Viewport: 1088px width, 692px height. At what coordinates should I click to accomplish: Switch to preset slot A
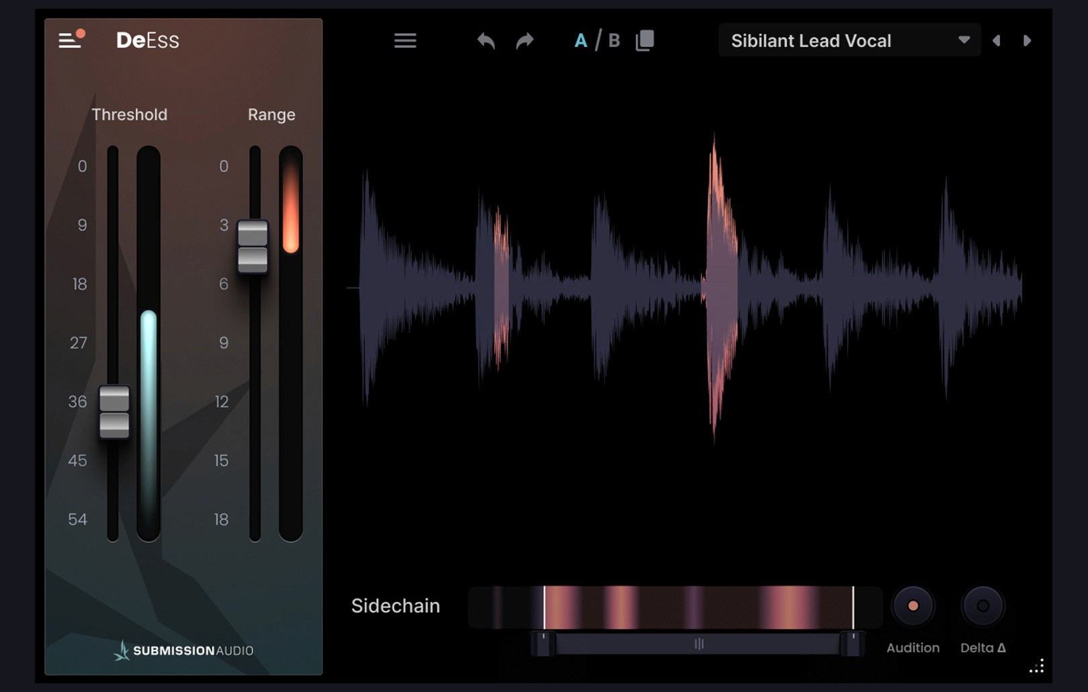580,40
